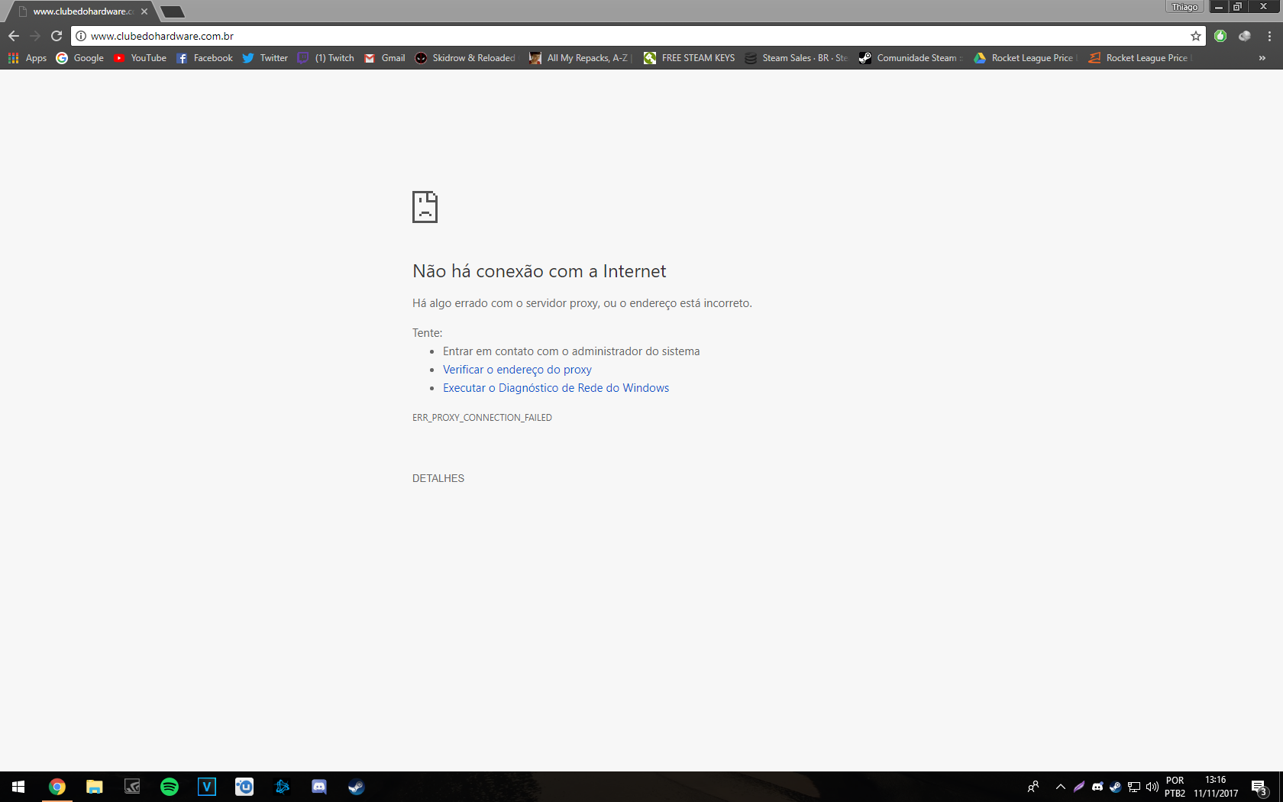
Task: Open Discord from the taskbar
Action: point(319,787)
